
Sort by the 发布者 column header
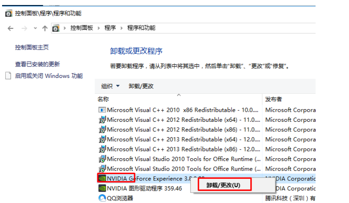[273, 99]
